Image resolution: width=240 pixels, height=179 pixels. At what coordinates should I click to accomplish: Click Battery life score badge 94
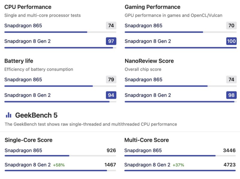[111, 95]
